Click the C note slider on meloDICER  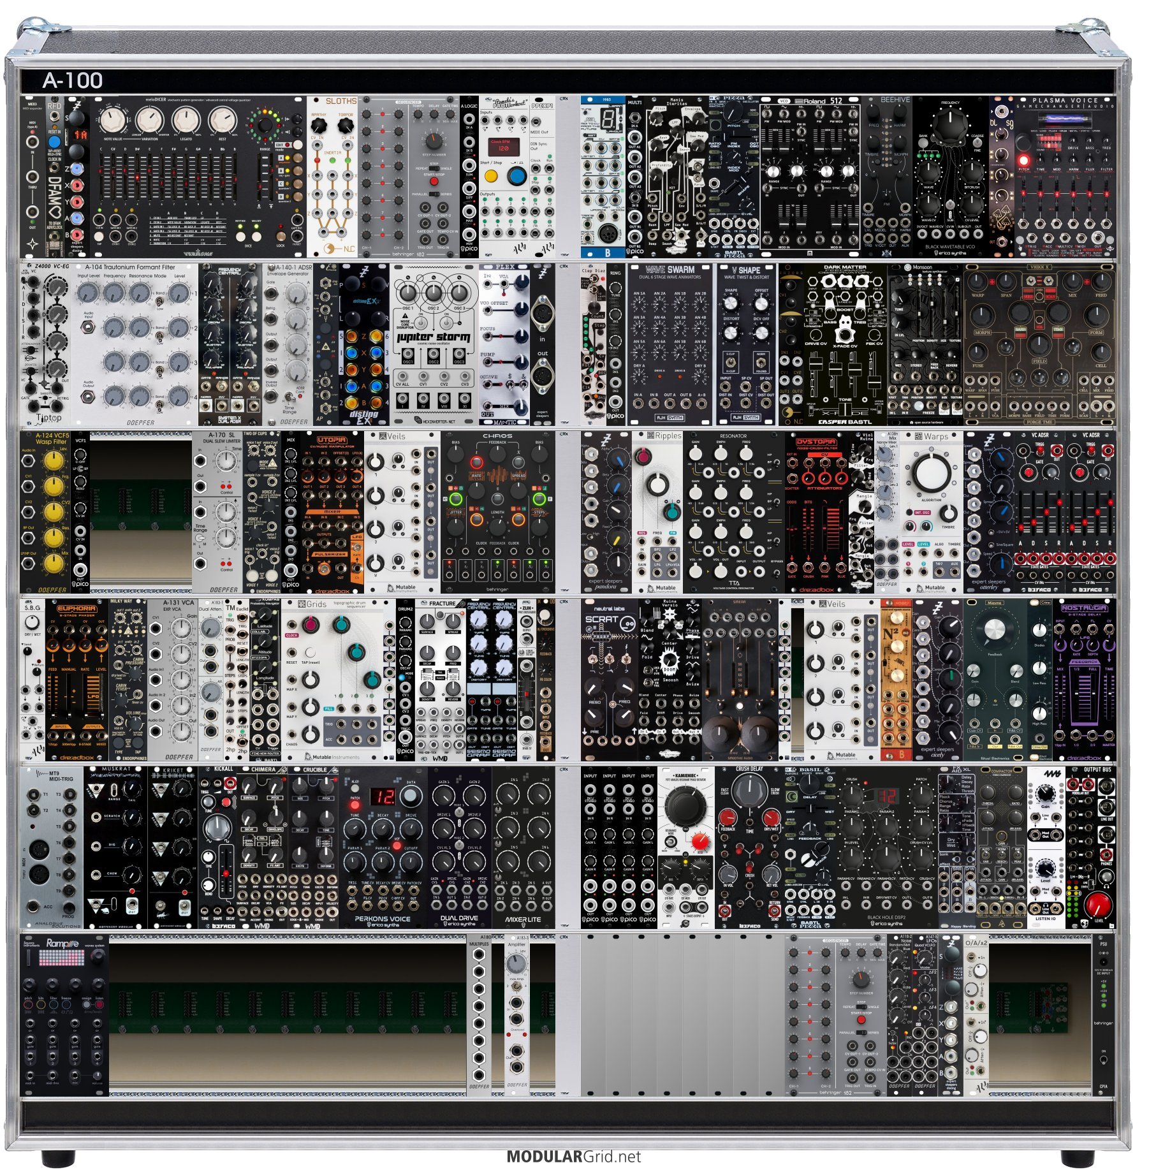coord(101,175)
